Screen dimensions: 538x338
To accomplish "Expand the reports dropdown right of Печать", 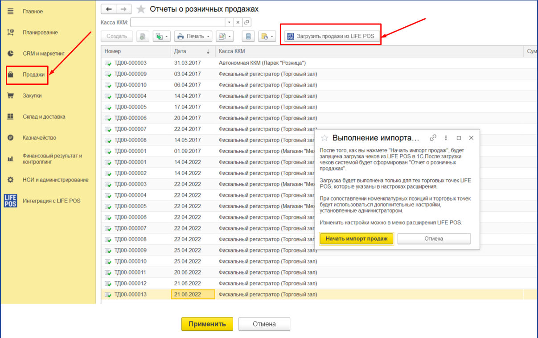I will tap(225, 36).
